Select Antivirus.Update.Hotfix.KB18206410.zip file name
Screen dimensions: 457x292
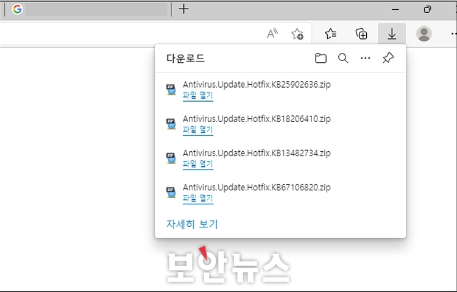pyautogui.click(x=257, y=119)
